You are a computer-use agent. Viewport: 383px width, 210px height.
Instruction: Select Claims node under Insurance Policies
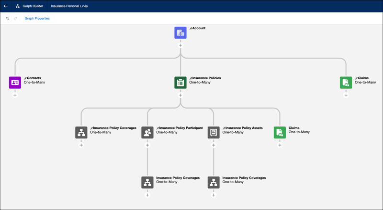[x=280, y=133]
